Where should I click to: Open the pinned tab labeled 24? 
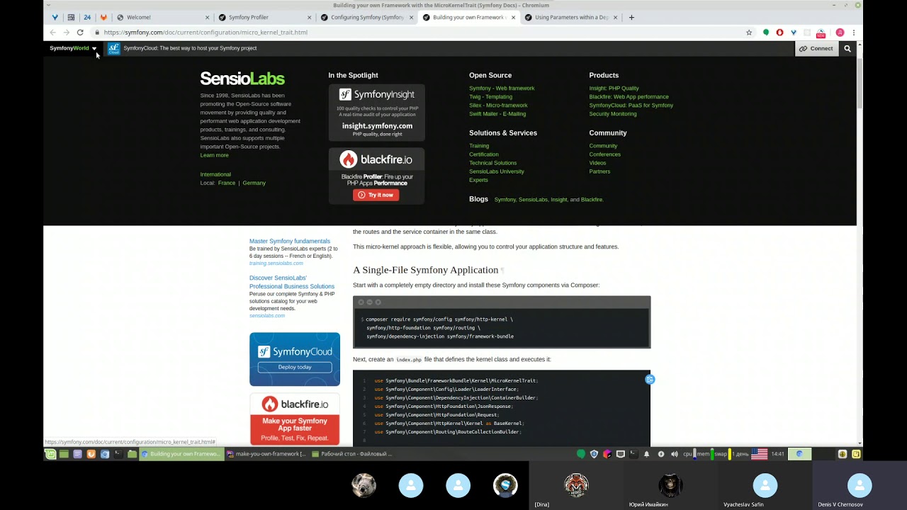coord(87,17)
